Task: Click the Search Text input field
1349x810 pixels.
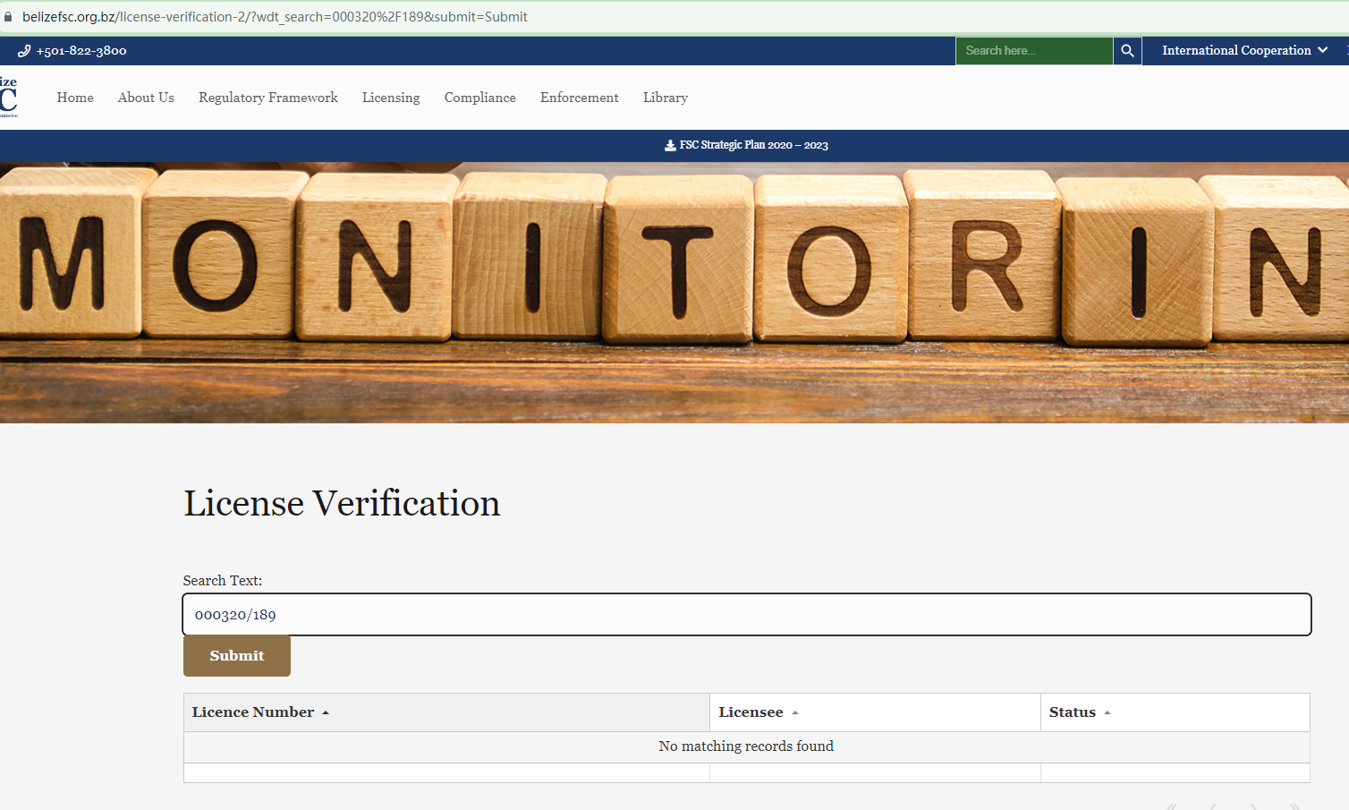Action: [746, 615]
